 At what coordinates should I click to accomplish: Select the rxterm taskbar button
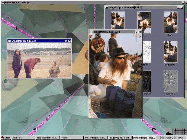click(71, 138)
